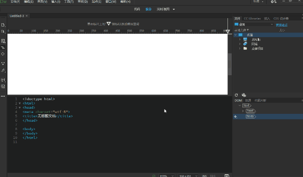The height and width of the screenshot is (177, 303).
Task: Open the 站点(S) menu
Action: pyautogui.click(x=96, y=2)
